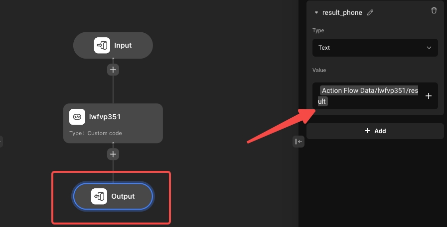Screen dimensions: 447x227
Task: Collapse the result_phone section
Action: click(x=316, y=12)
